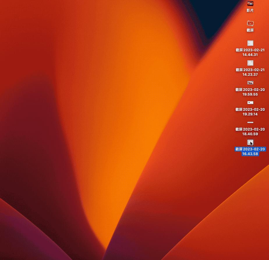Click the highlighted 16.43.58 screenshot thumbnail
The height and width of the screenshot is (260, 269).
click(250, 142)
